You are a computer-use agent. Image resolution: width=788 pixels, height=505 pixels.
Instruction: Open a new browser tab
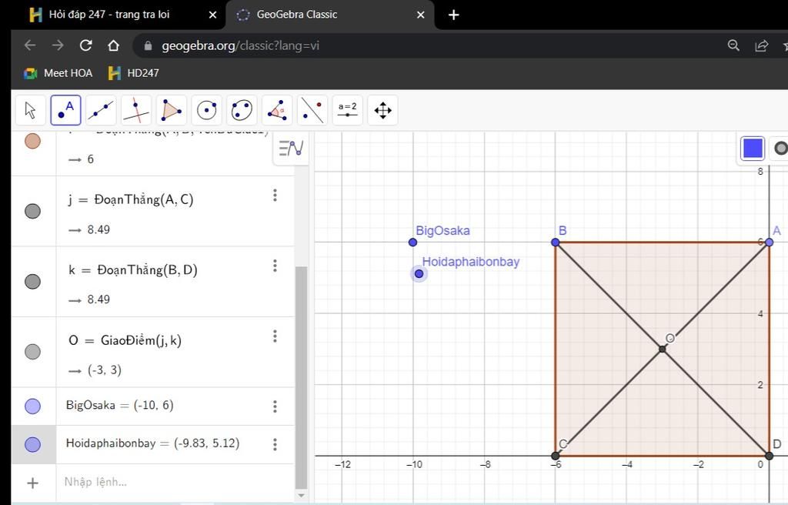point(453,15)
